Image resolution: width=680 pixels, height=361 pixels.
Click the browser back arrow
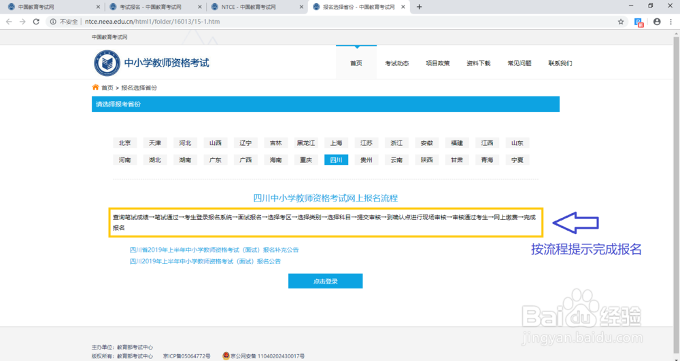[9, 22]
